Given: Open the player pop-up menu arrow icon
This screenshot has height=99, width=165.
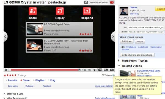Looking at the screenshot, I should tap(112, 70).
